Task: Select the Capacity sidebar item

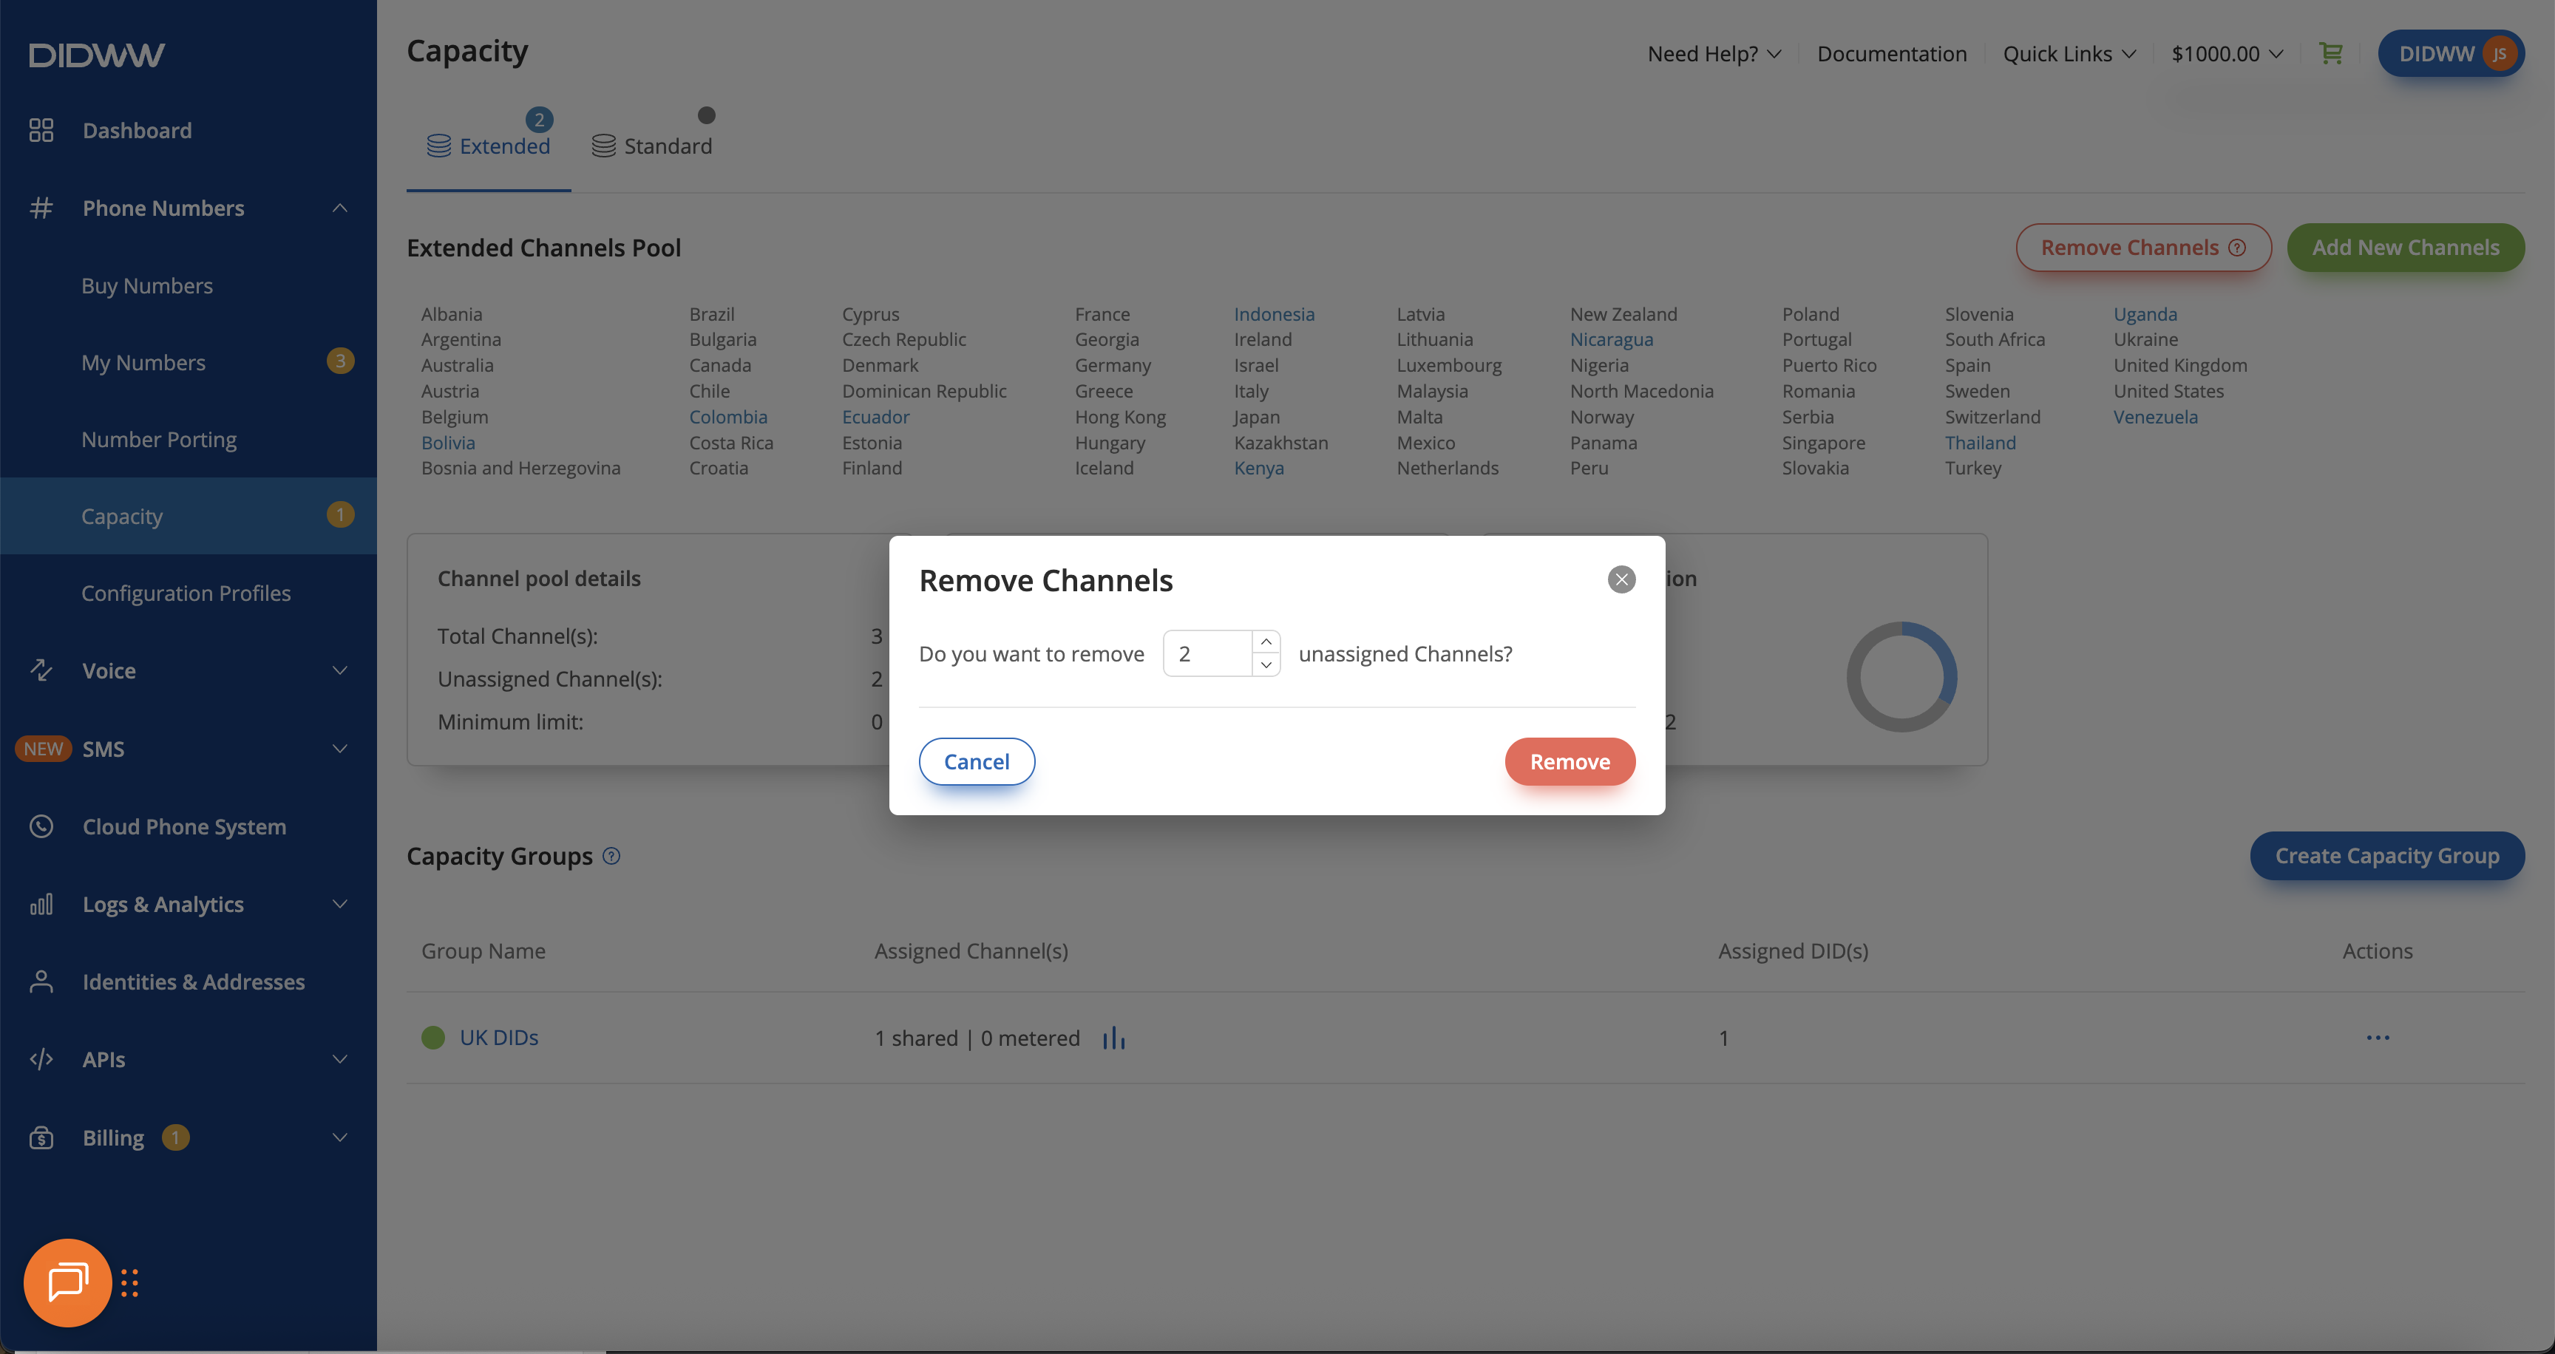Action: coord(189,515)
